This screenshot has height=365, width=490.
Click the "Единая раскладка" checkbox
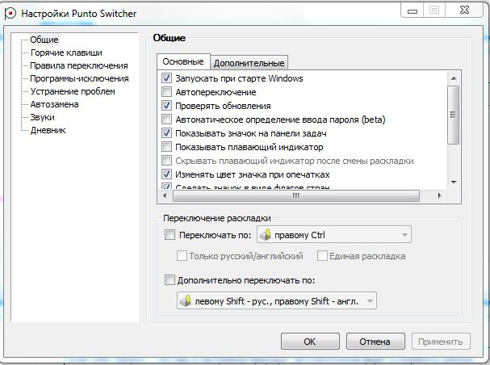click(322, 256)
